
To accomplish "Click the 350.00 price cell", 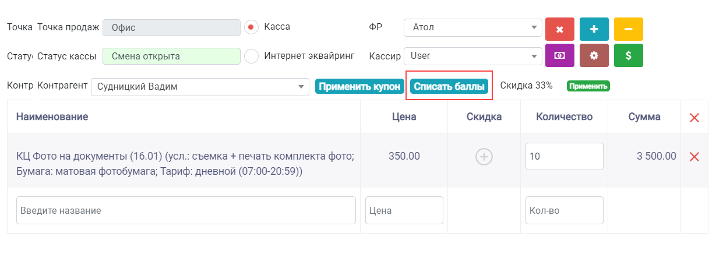I will (404, 156).
